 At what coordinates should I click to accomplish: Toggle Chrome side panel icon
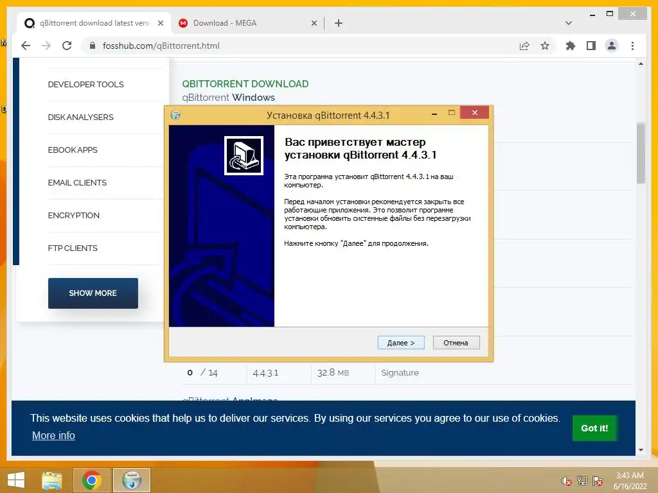tap(591, 46)
